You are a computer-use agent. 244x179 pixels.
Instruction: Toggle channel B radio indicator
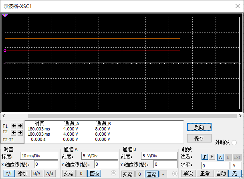tap(175, 173)
